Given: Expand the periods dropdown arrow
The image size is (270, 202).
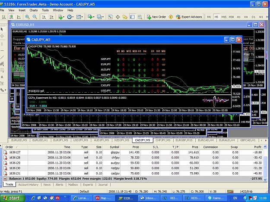Looking at the screenshot, I should click(x=73, y=17).
